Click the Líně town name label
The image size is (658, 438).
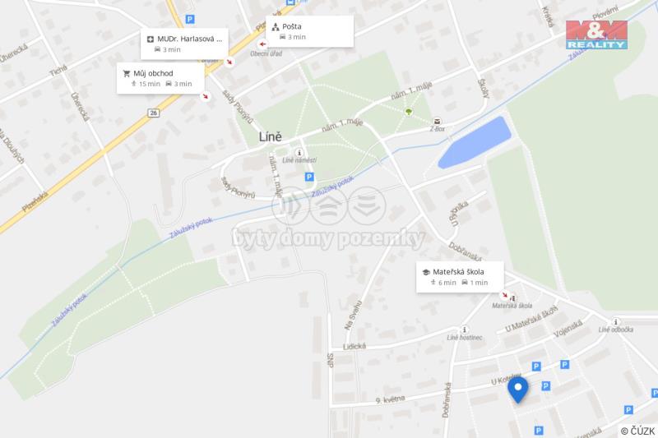[271, 136]
